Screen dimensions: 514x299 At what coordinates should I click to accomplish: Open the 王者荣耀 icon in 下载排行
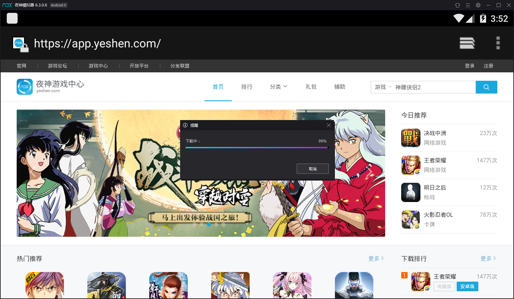tap(421, 282)
